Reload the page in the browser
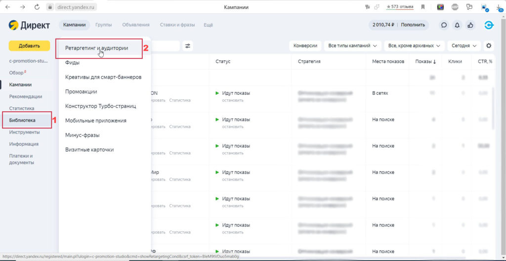The image size is (506, 261). tap(37, 7)
